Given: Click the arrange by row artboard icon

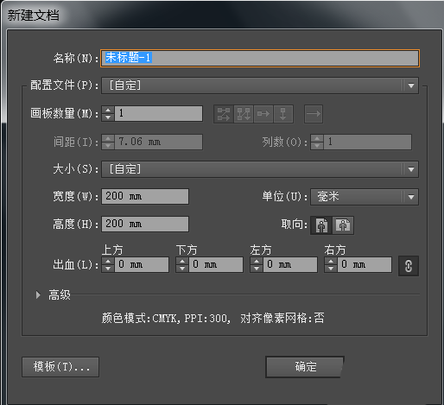Looking at the screenshot, I should click(263, 114).
